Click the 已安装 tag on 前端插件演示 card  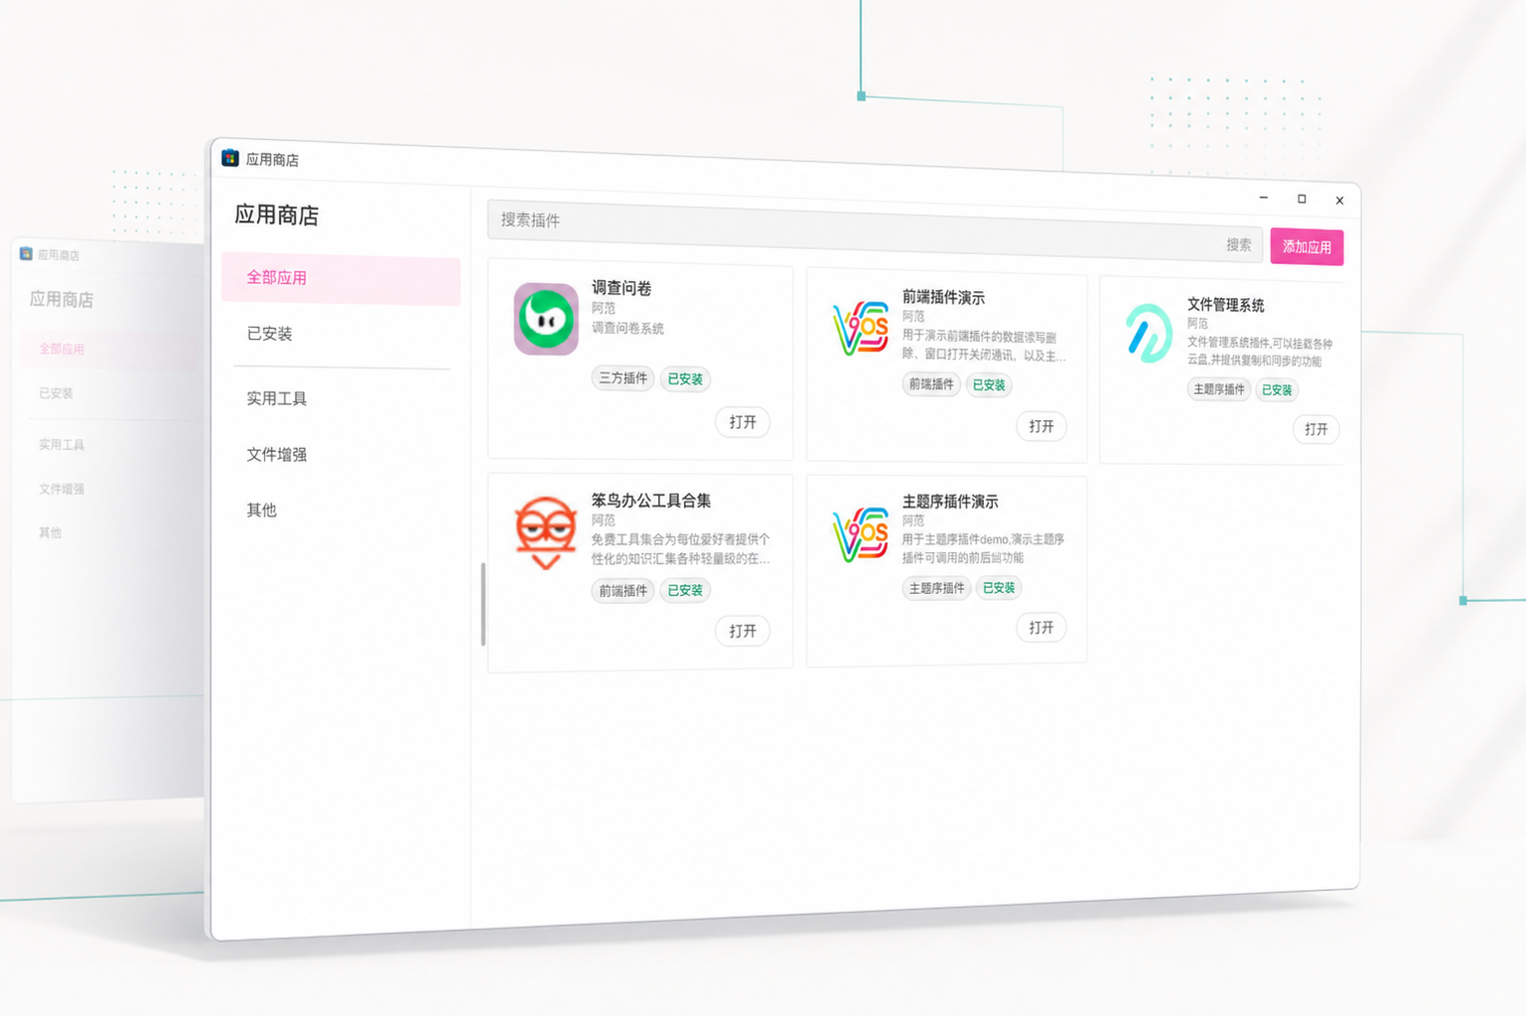[x=989, y=385]
